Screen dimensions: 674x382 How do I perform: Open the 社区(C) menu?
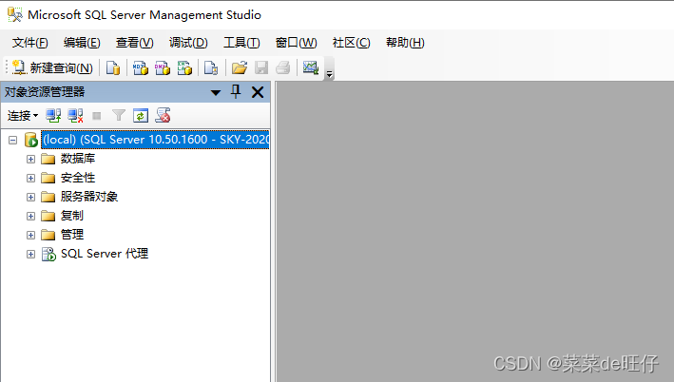(x=351, y=43)
